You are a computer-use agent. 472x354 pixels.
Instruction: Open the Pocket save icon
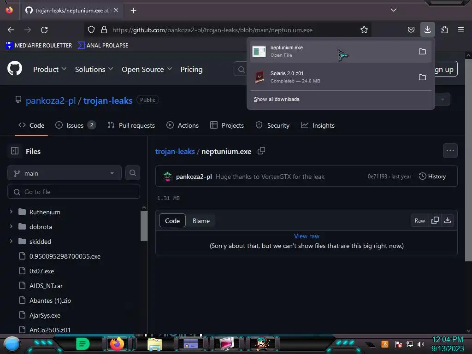click(x=411, y=29)
